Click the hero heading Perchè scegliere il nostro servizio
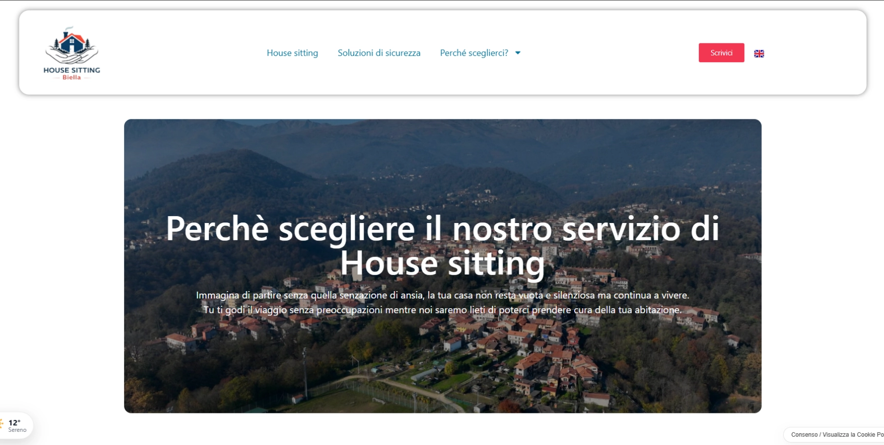 pos(442,245)
